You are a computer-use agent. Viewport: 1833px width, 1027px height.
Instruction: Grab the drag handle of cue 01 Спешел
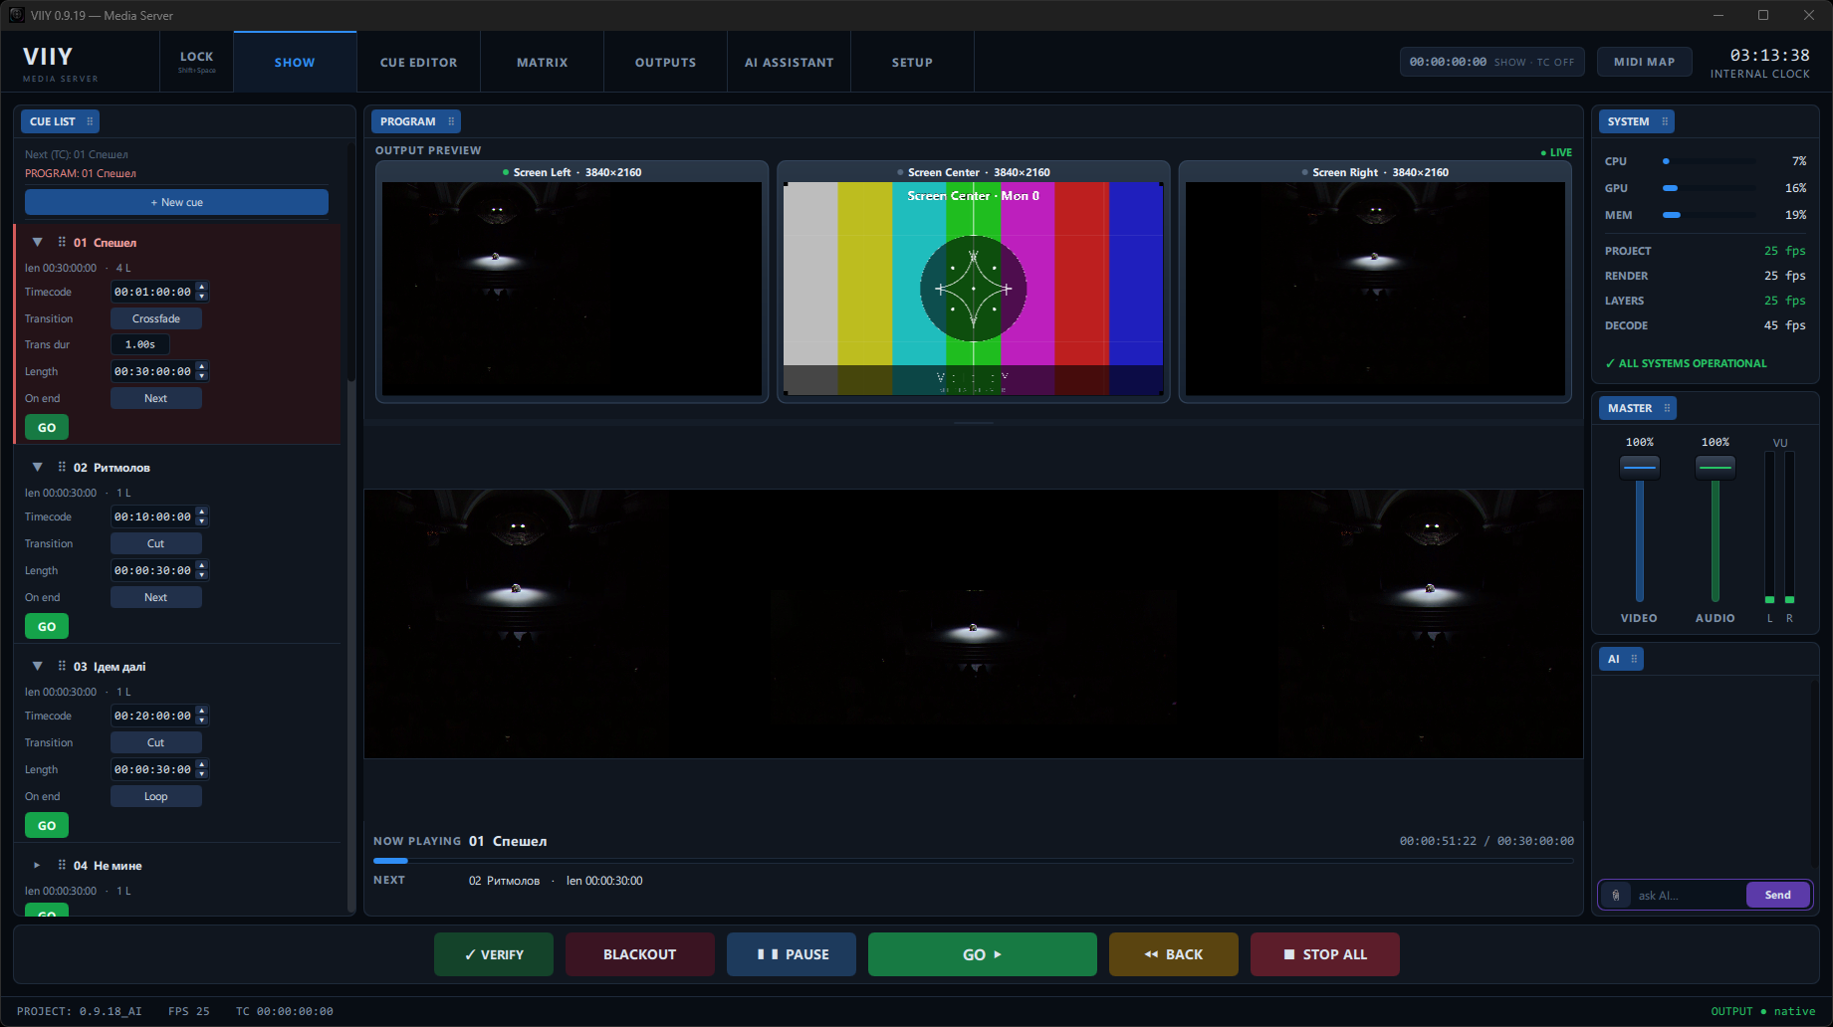click(62, 242)
